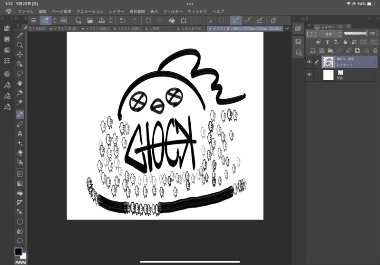Screen dimensions: 380x265
Task: Click the Scale/rotate transform icon
Action: [x=184, y=20]
